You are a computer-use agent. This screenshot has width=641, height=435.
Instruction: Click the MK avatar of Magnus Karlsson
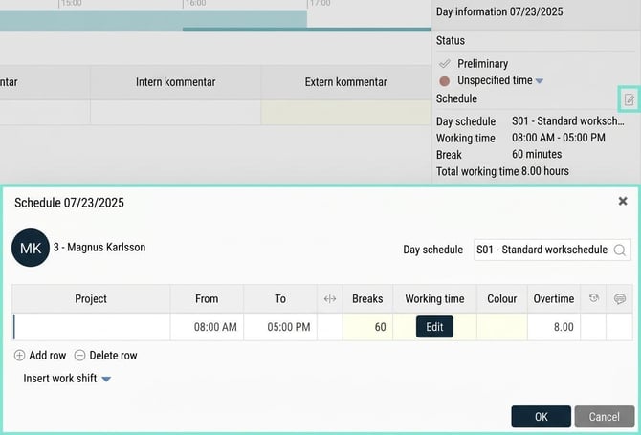(x=31, y=248)
